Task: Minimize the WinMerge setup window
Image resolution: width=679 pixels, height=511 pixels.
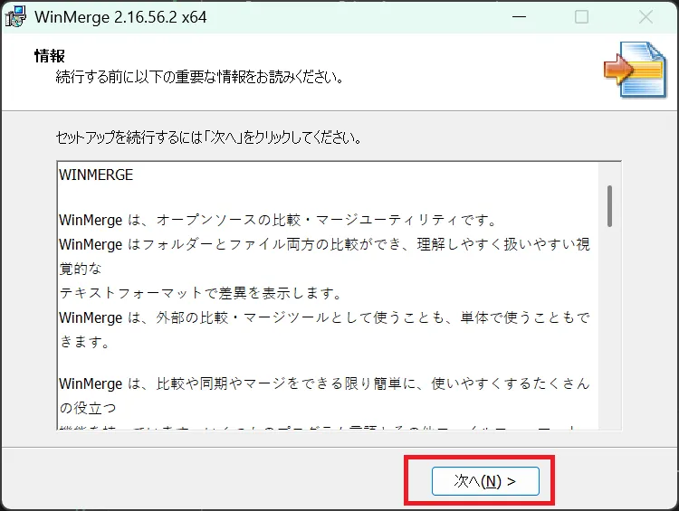Action: click(x=519, y=17)
